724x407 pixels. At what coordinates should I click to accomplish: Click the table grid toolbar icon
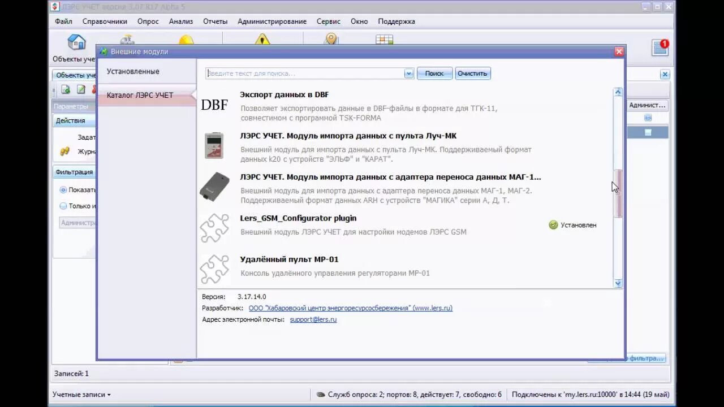click(384, 40)
